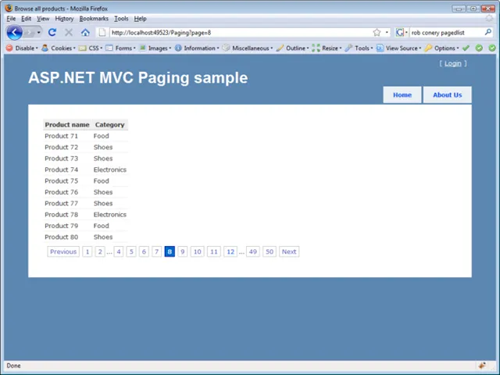
Task: Click the green checkmark render mode icon
Action: pos(466,48)
